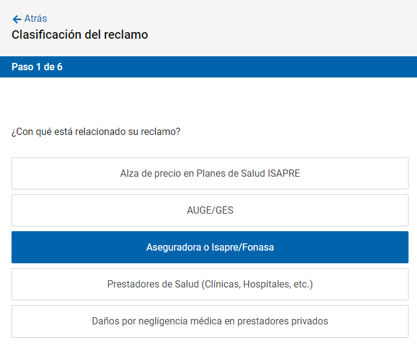Classify the claim under Aseguradora o Isapre/Fonasa
The image size is (417, 345).
210,248
